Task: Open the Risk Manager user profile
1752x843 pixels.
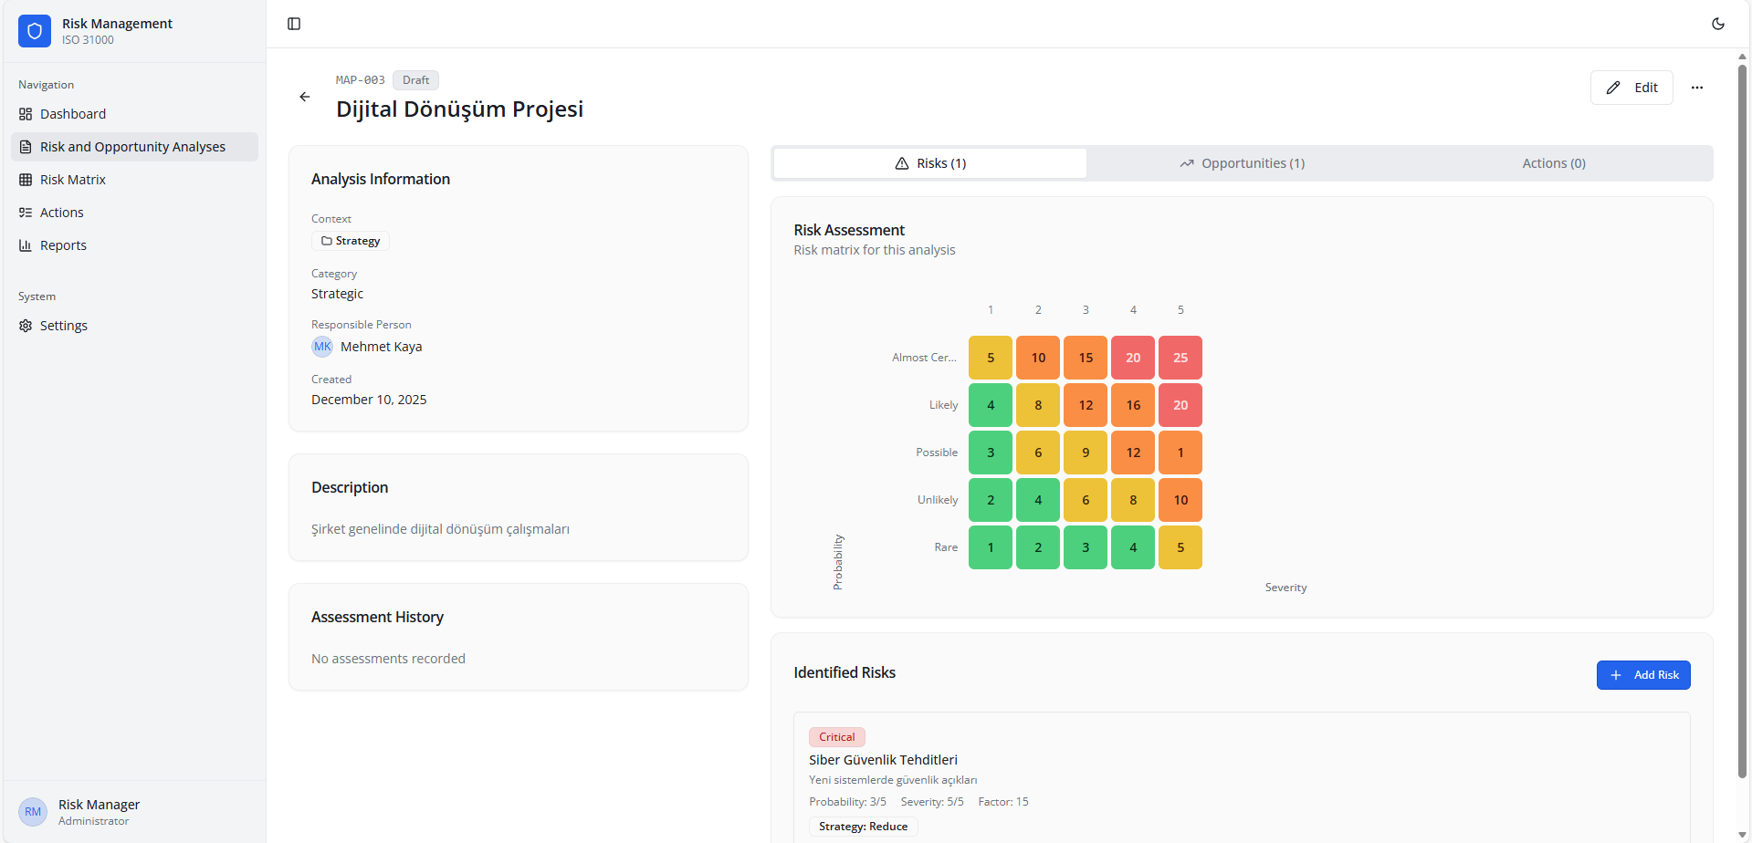Action: (99, 812)
